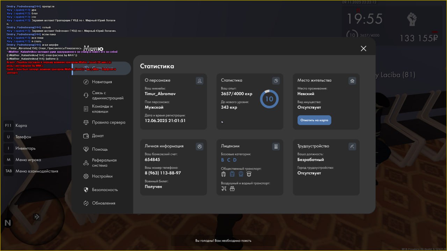The image size is (447, 251).
Task: Click the 133 155₽ money balance
Action: 419,38
